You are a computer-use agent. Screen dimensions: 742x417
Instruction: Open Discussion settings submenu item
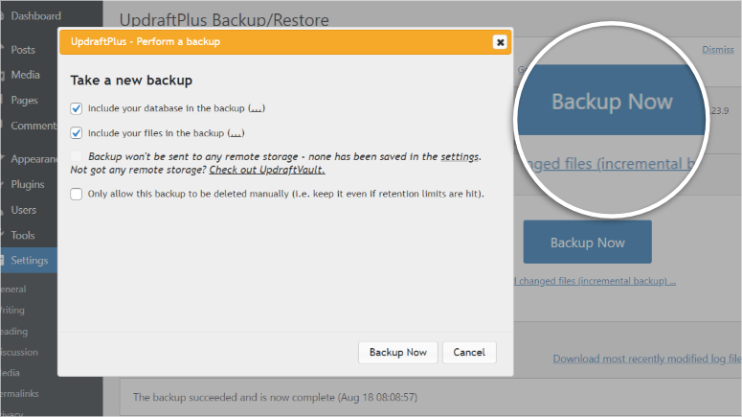pyautogui.click(x=19, y=352)
